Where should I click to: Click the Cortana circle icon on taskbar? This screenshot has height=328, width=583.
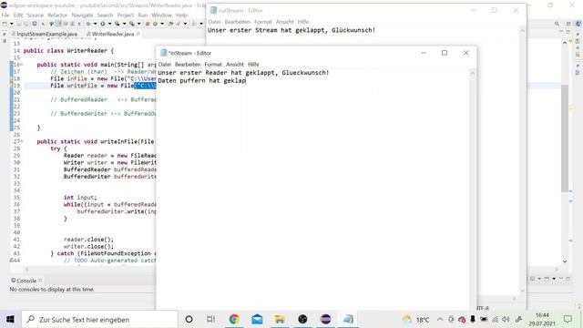189,319
